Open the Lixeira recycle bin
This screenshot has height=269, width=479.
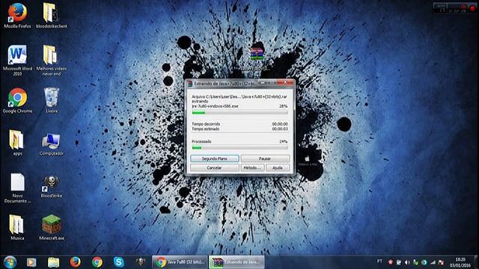coord(52,101)
